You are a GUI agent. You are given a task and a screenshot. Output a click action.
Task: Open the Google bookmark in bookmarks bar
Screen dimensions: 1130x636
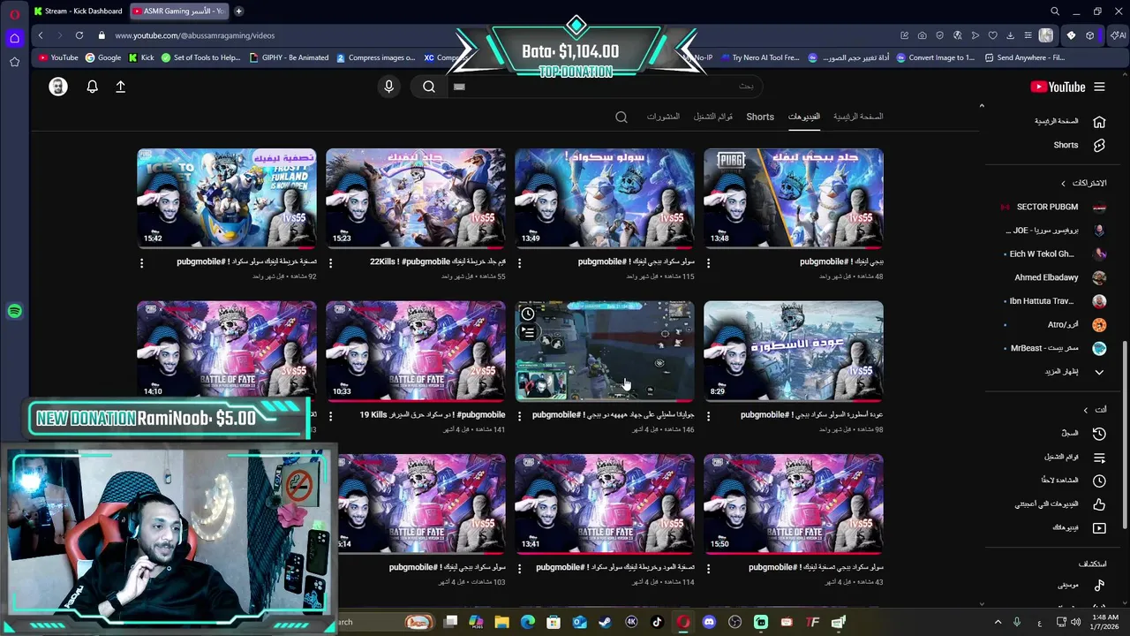click(103, 57)
